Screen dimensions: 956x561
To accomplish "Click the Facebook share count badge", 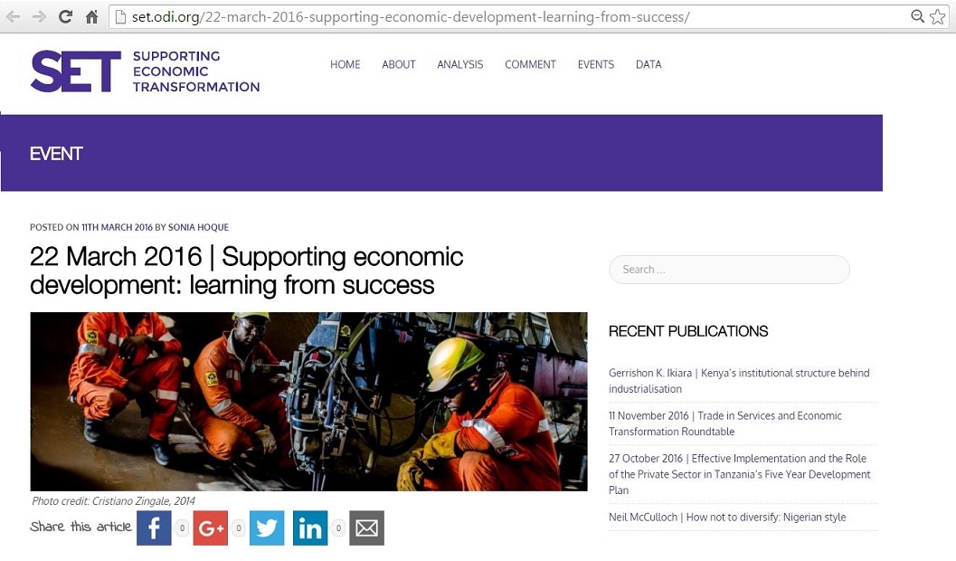I will tap(182, 528).
